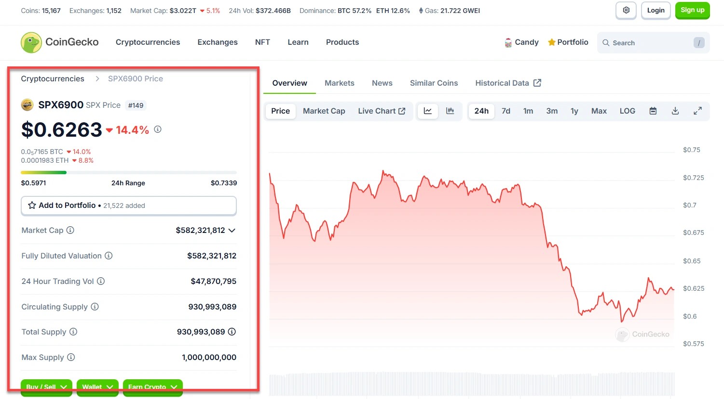
Task: Click the #149 rank badge
Action: (x=136, y=105)
